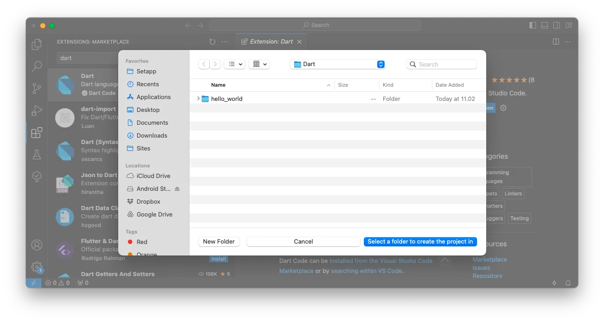This screenshot has height=322, width=604.
Task: Close the Extension: Dart tab
Action: [x=299, y=42]
